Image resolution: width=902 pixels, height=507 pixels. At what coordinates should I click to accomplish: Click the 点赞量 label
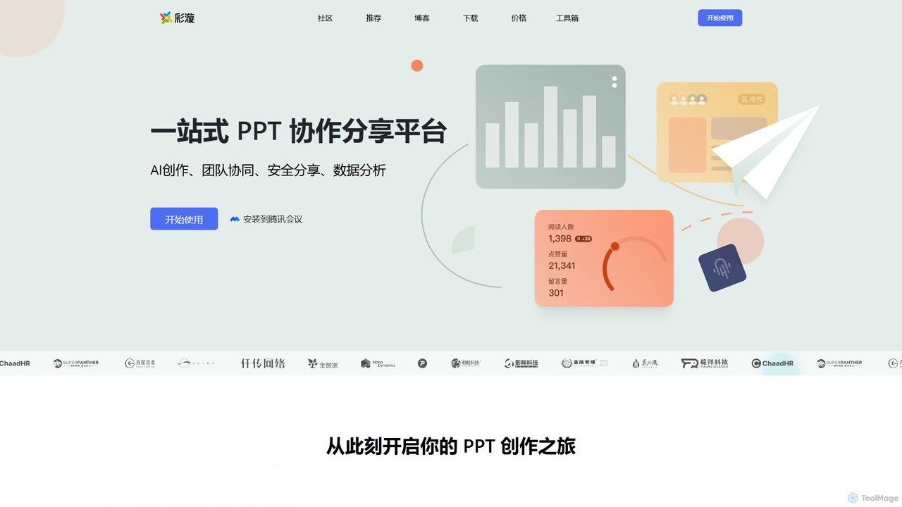click(x=557, y=254)
